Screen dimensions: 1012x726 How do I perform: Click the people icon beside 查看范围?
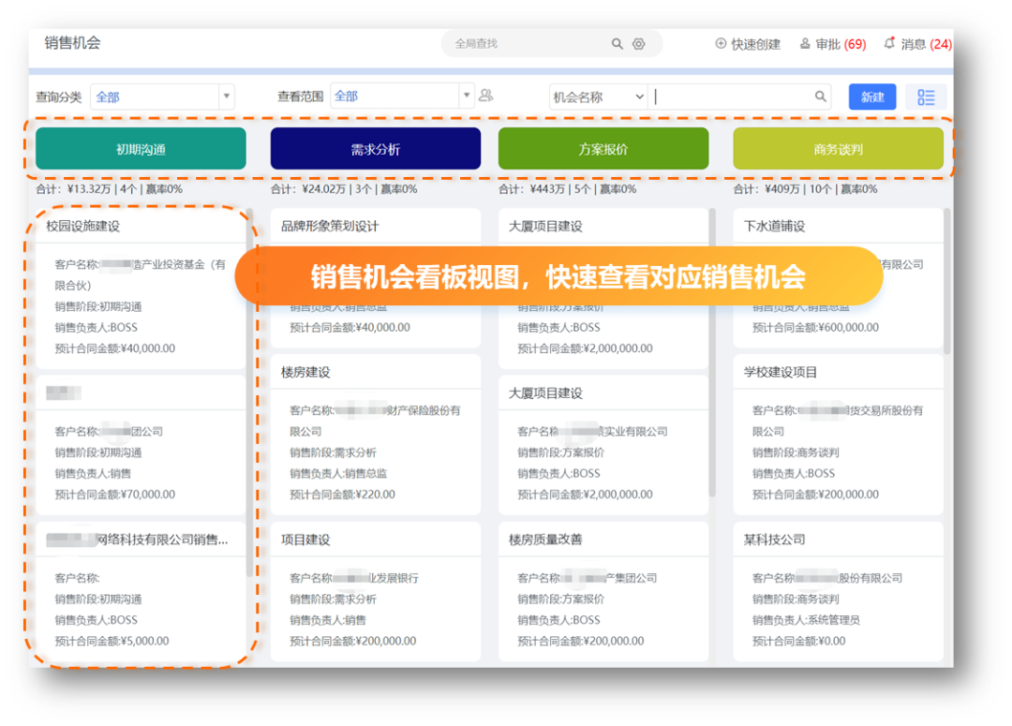(485, 96)
